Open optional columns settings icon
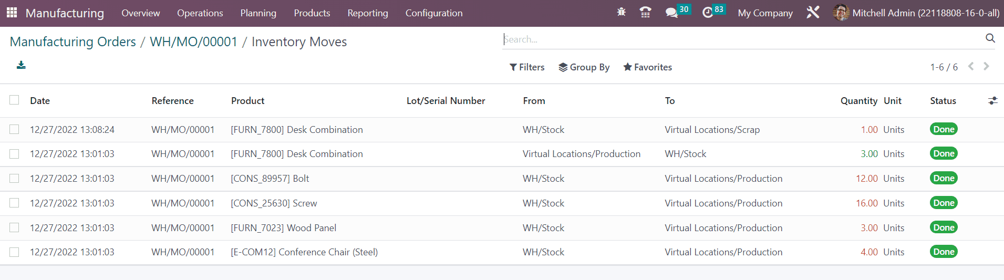Viewport: 1004px width, 280px height. click(x=992, y=101)
